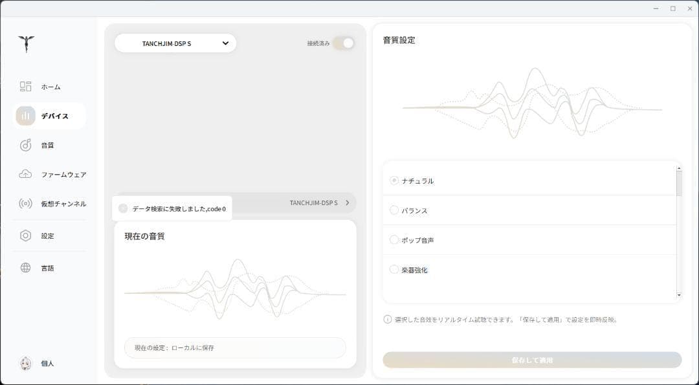Open the Settings (設定) hexagon icon
Image resolution: width=699 pixels, height=385 pixels.
tap(26, 236)
